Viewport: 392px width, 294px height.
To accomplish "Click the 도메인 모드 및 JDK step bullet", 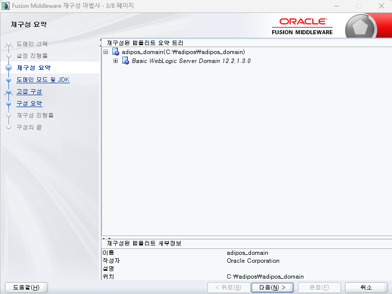I will point(9,80).
